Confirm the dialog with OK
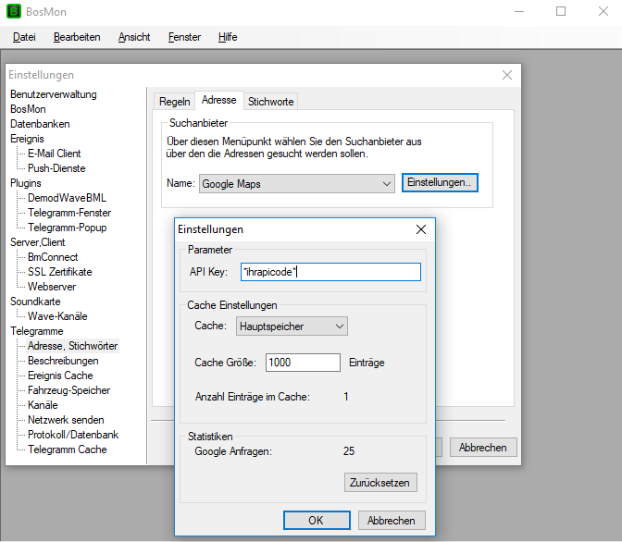Screen dimensions: 622x542 (x=317, y=520)
